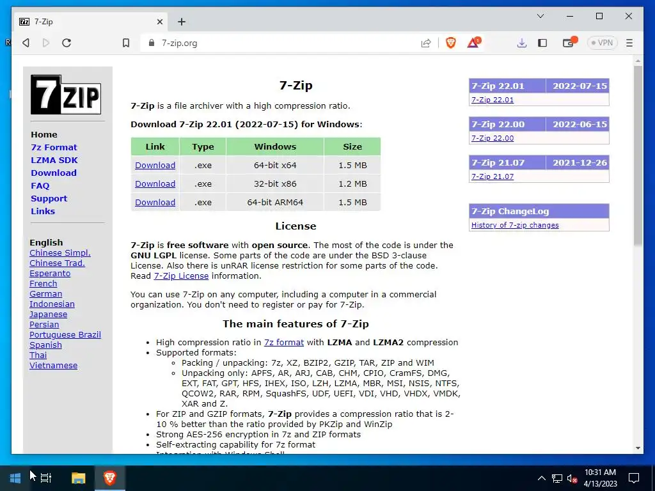Open the Home sidebar item
Screen dimensions: 655x491
click(x=44, y=134)
